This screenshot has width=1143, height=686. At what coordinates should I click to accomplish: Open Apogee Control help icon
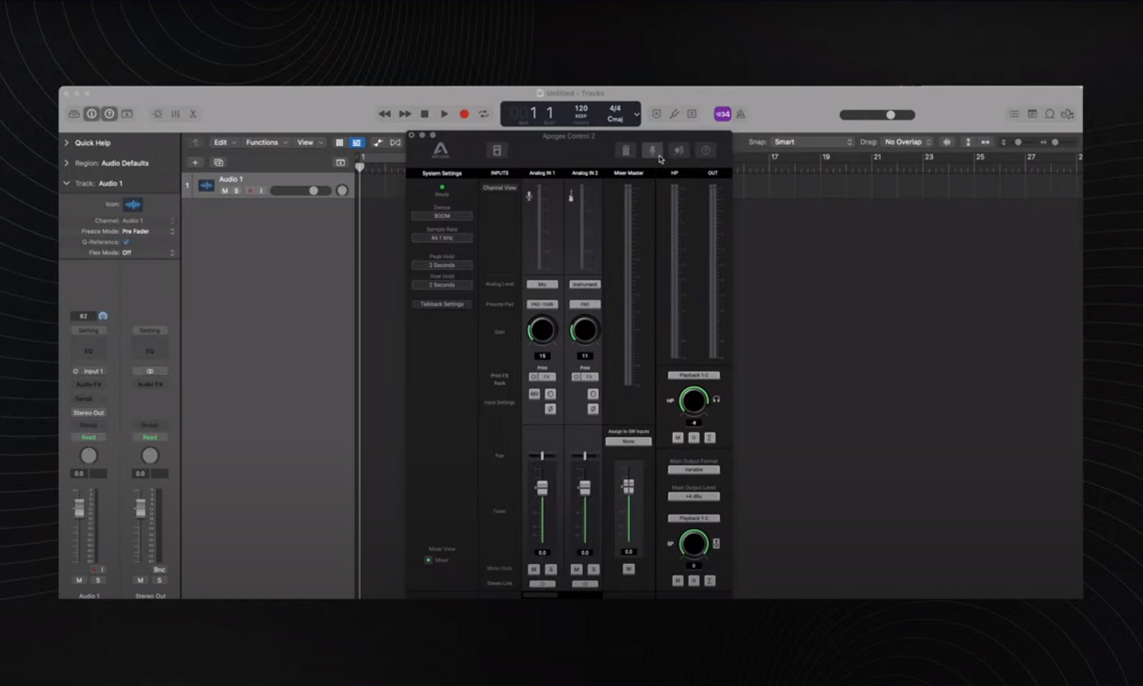(706, 150)
